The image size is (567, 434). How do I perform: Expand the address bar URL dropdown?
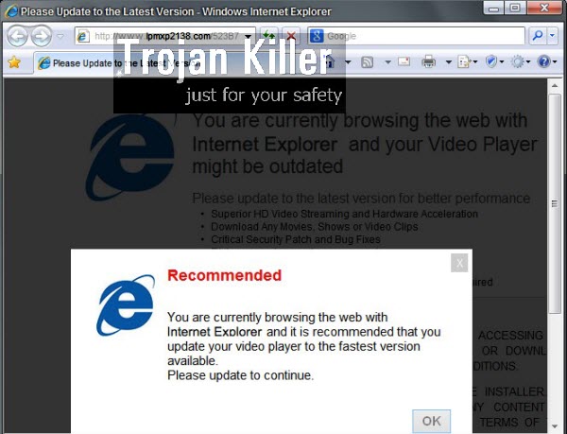click(249, 36)
